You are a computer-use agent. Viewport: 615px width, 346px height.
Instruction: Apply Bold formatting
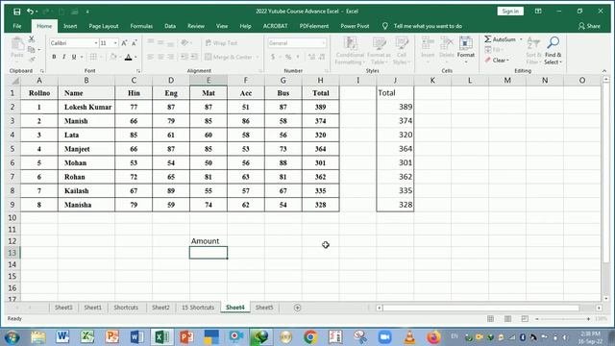(x=54, y=57)
